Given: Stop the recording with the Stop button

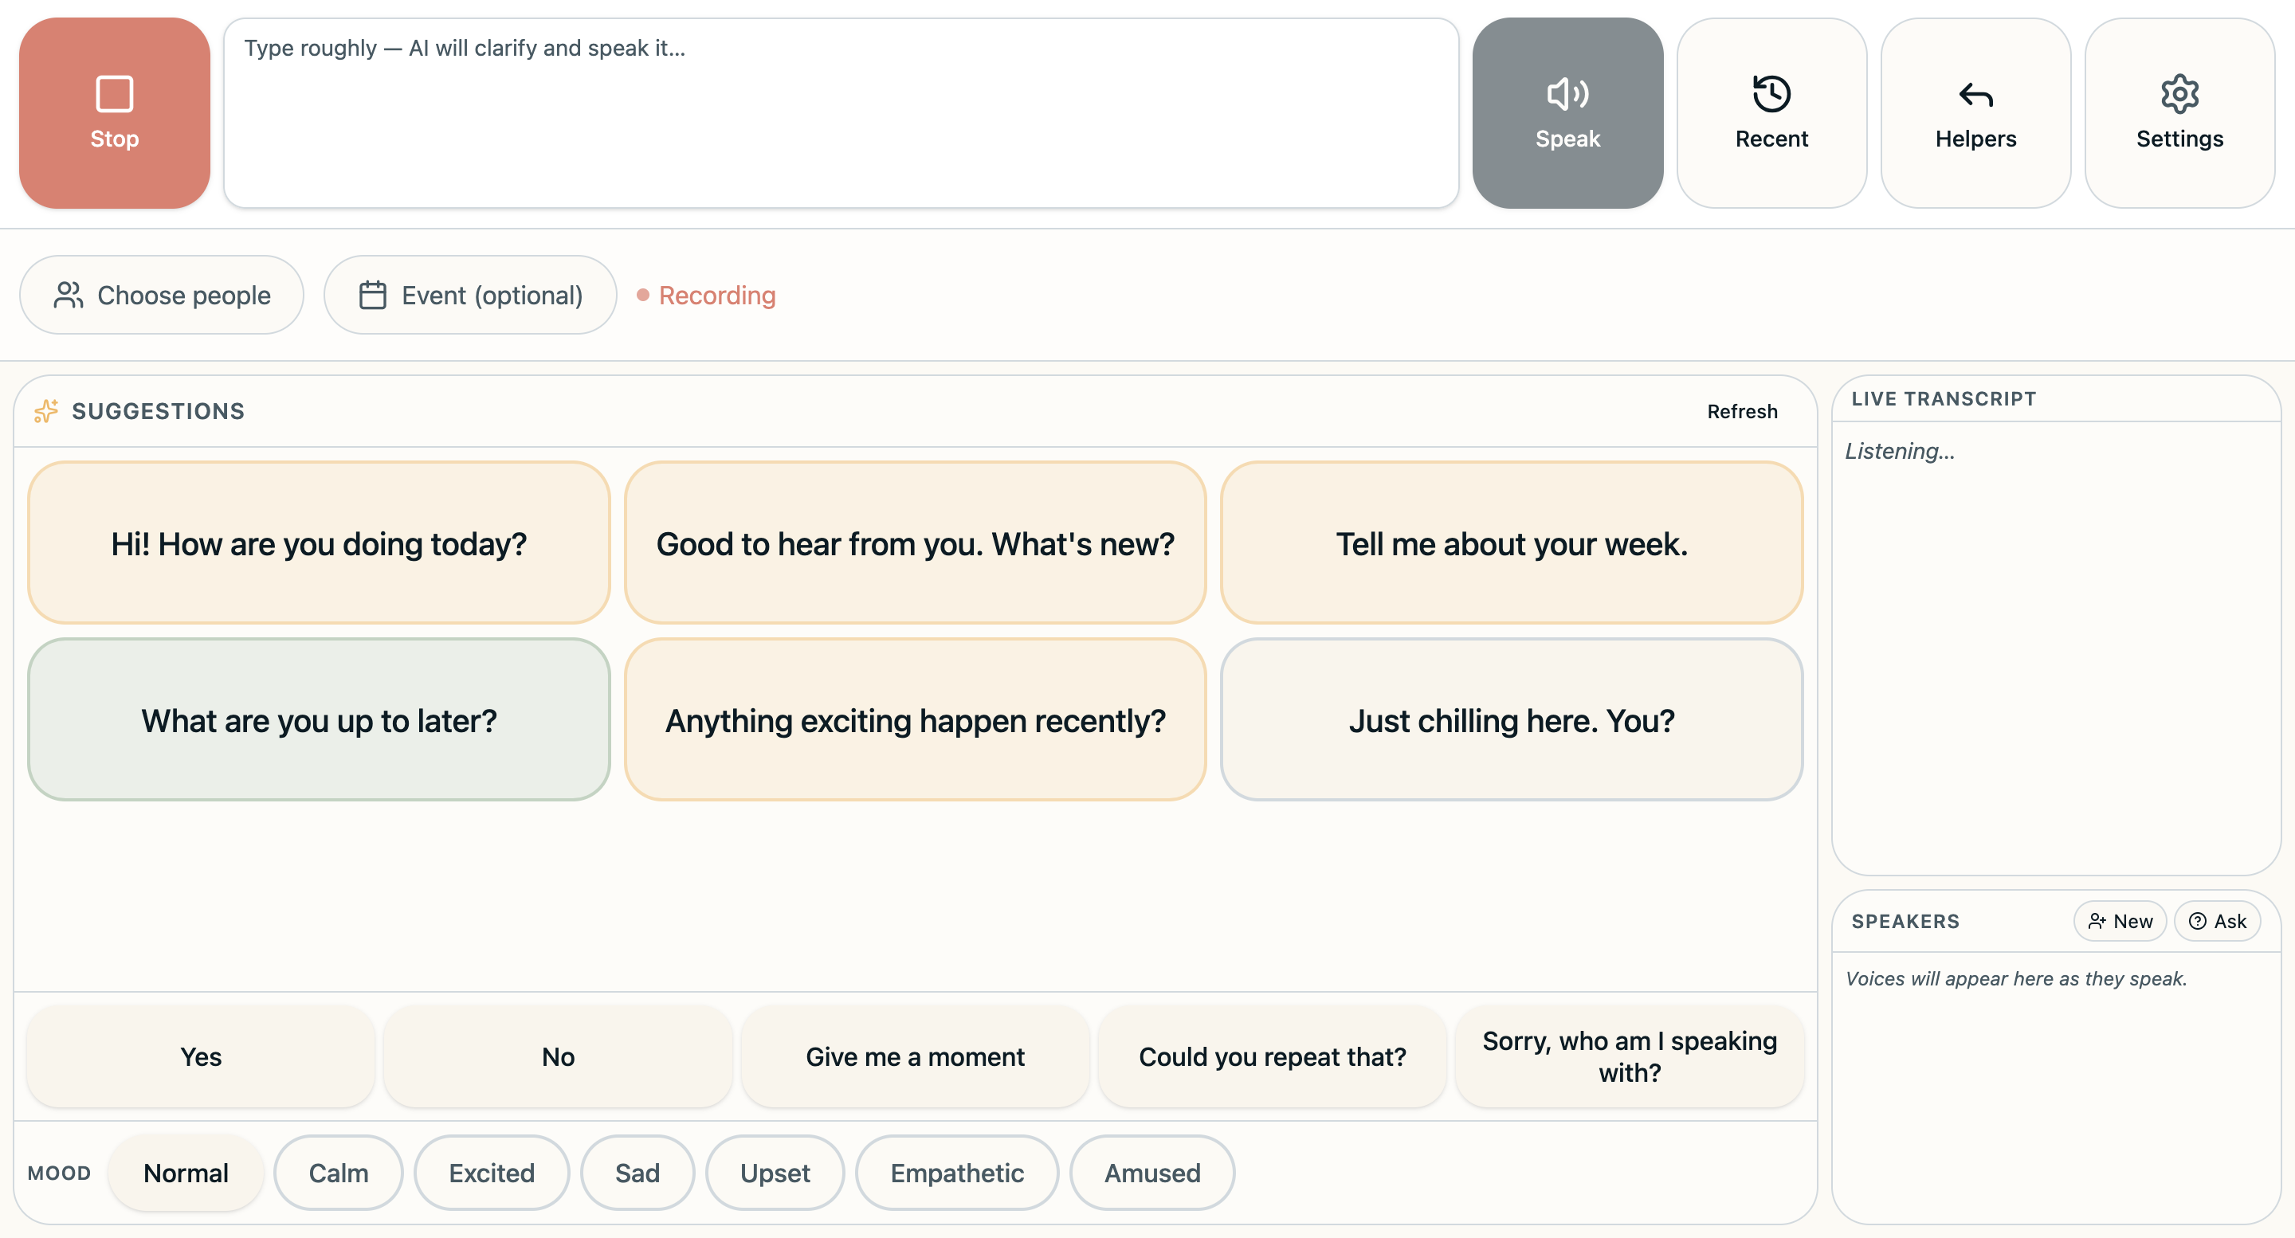Looking at the screenshot, I should click(x=114, y=113).
